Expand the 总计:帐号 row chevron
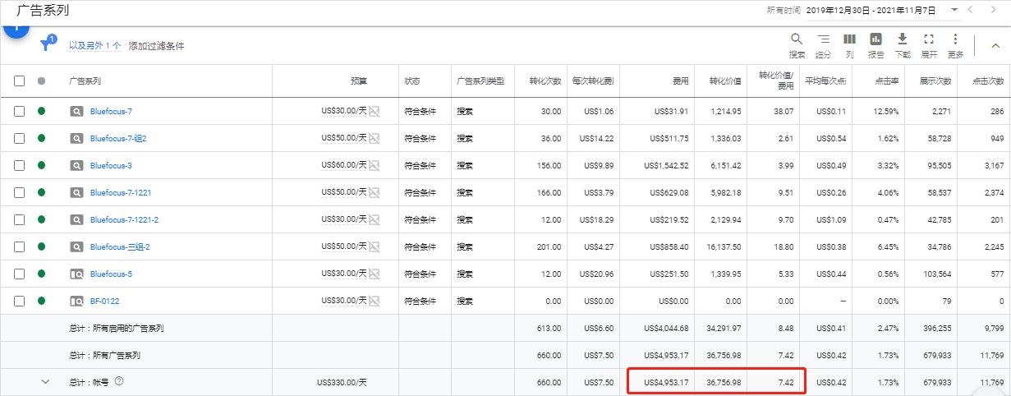Viewport: 1011px width, 396px height. click(45, 381)
